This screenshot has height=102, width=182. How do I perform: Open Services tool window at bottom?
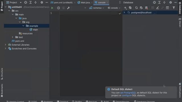tap(91, 101)
